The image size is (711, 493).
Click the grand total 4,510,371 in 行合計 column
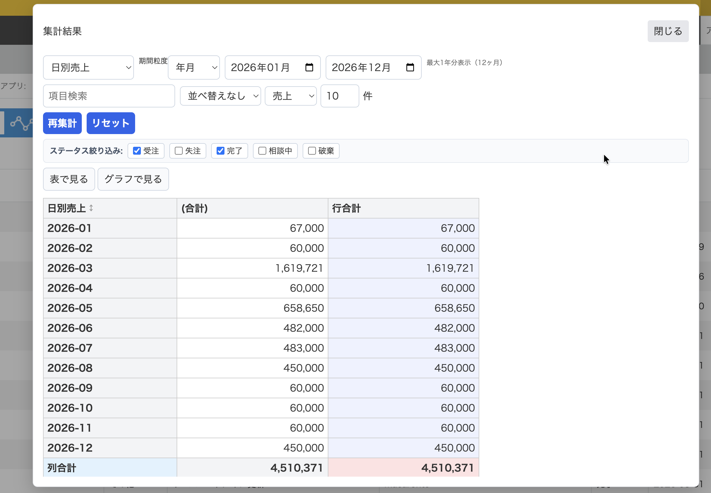click(448, 468)
